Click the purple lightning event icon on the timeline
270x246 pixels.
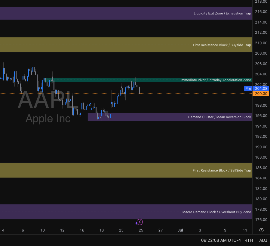coord(139,222)
